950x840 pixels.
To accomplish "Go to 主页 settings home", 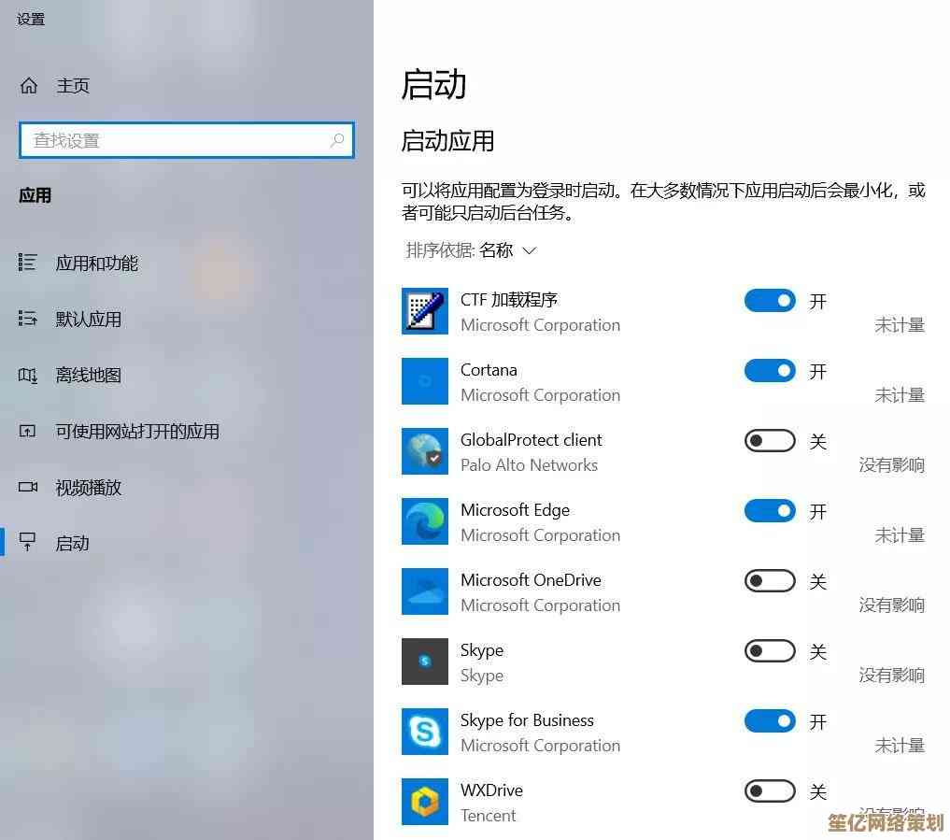I will 72,86.
